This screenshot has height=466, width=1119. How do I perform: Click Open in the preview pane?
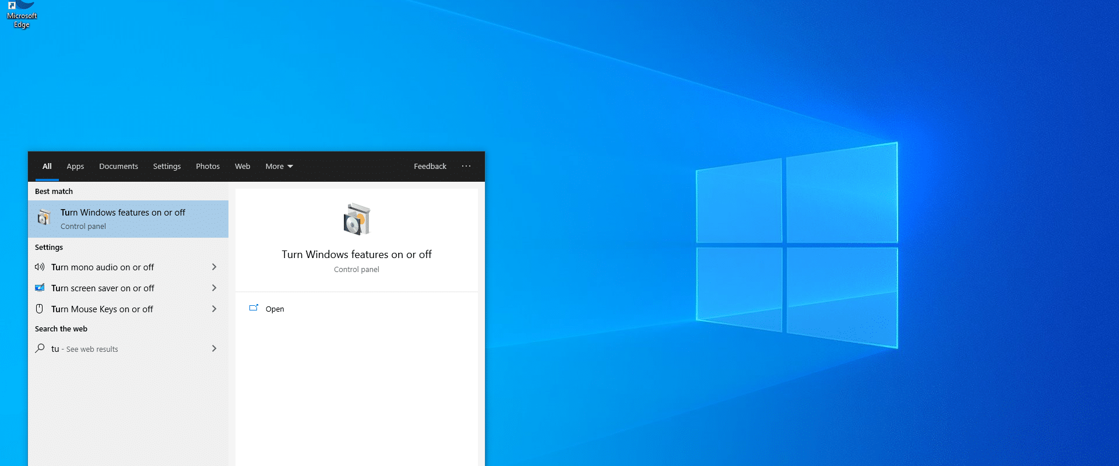point(275,309)
